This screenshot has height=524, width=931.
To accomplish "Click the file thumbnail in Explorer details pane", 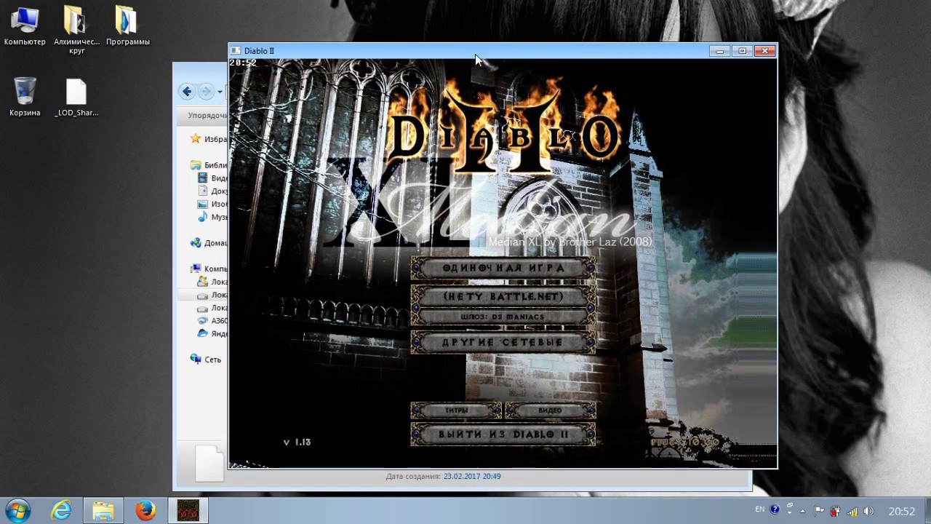I will pos(209,463).
